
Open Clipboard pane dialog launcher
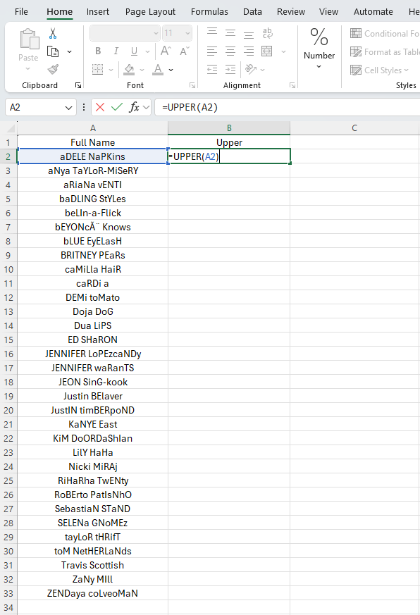[x=78, y=85]
